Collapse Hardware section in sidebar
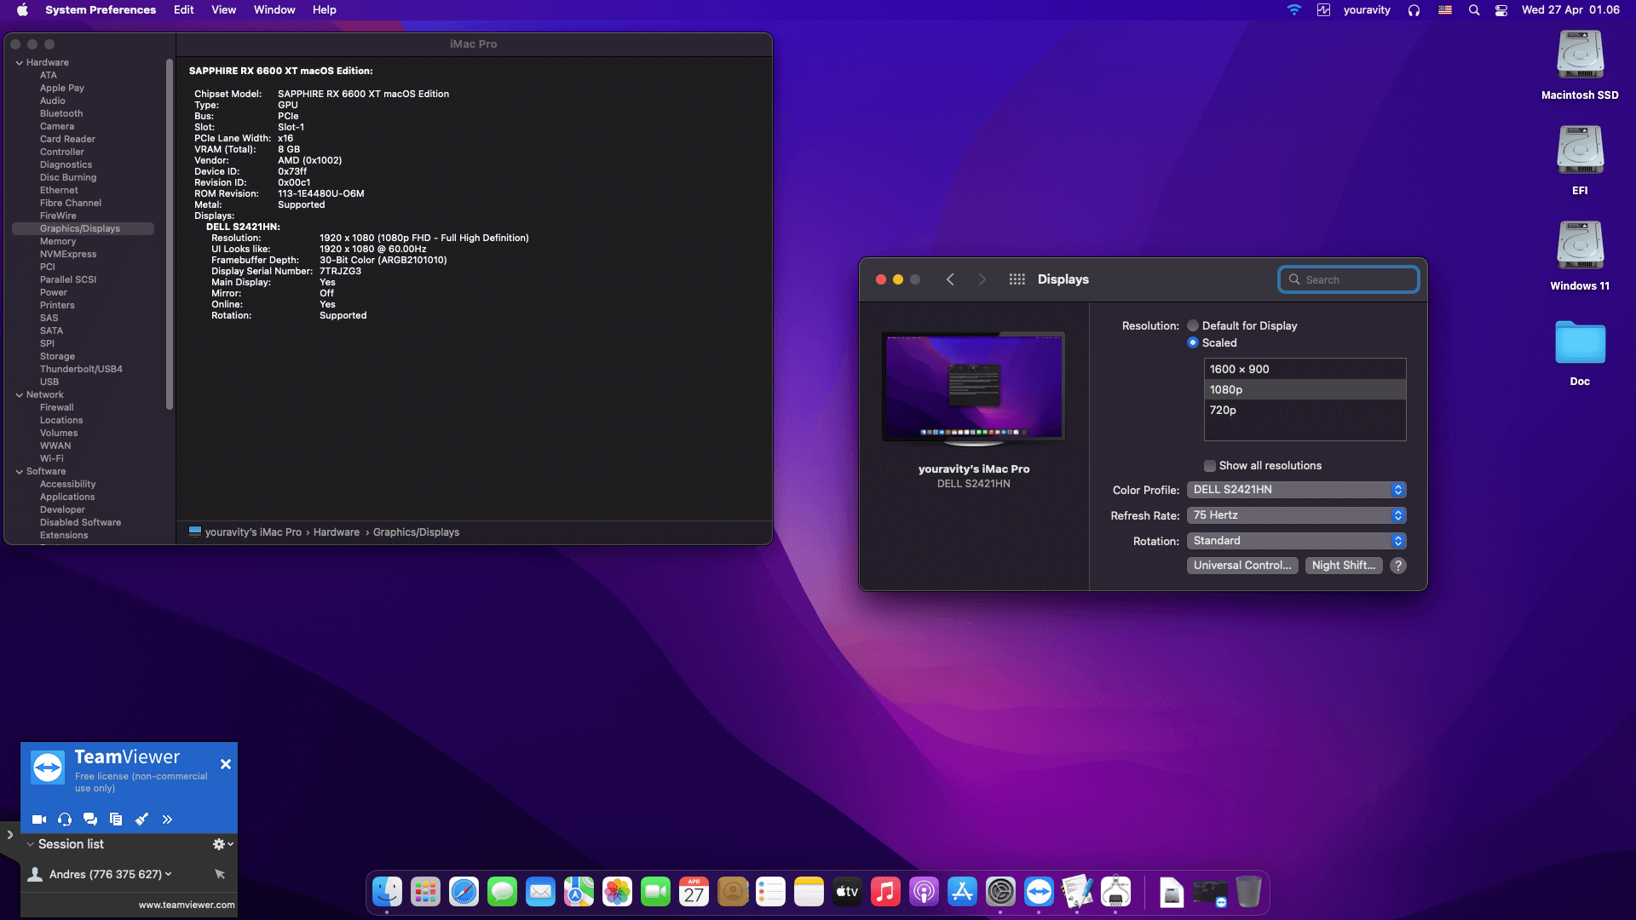 click(19, 63)
